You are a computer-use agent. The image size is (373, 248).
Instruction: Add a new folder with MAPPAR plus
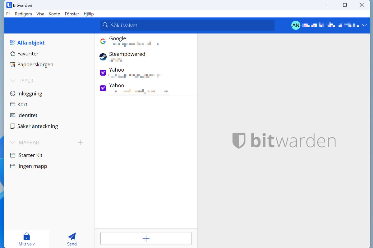pyautogui.click(x=80, y=143)
